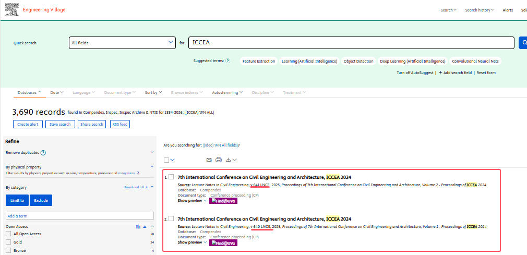Screen dimensions: 527x255
Task: Open the All fields dropdown
Action: pos(122,43)
